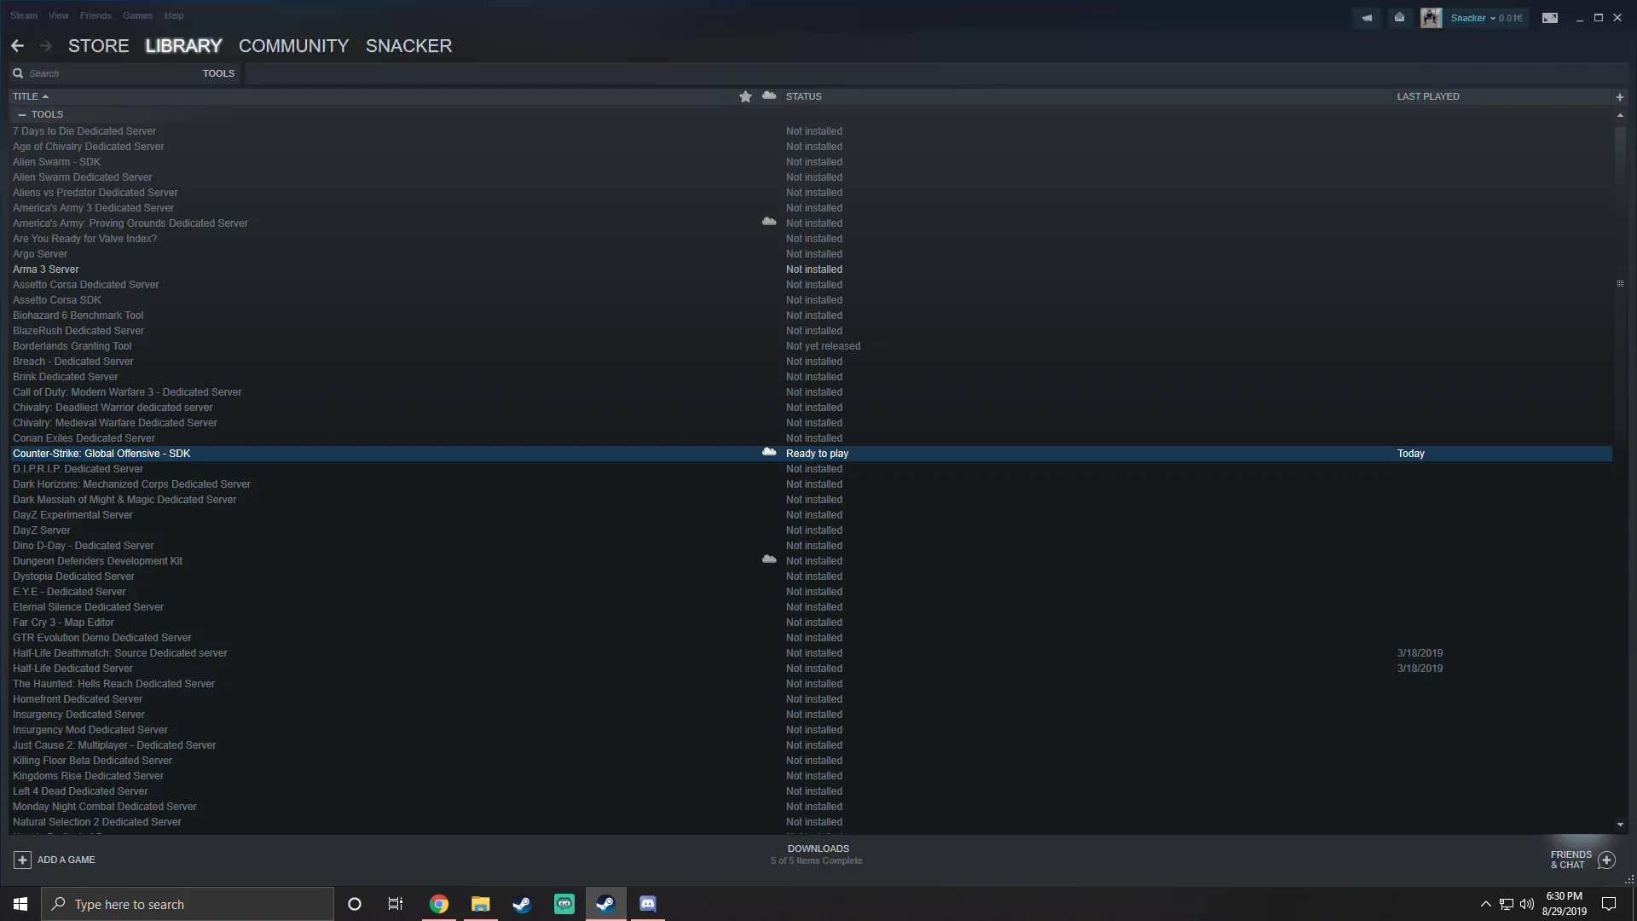1637x921 pixels.
Task: Sort by the favorites star column
Action: tap(745, 96)
